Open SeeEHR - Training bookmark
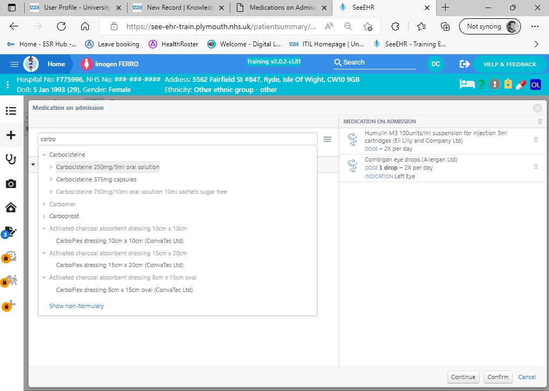This screenshot has height=391, width=549. tap(410, 44)
